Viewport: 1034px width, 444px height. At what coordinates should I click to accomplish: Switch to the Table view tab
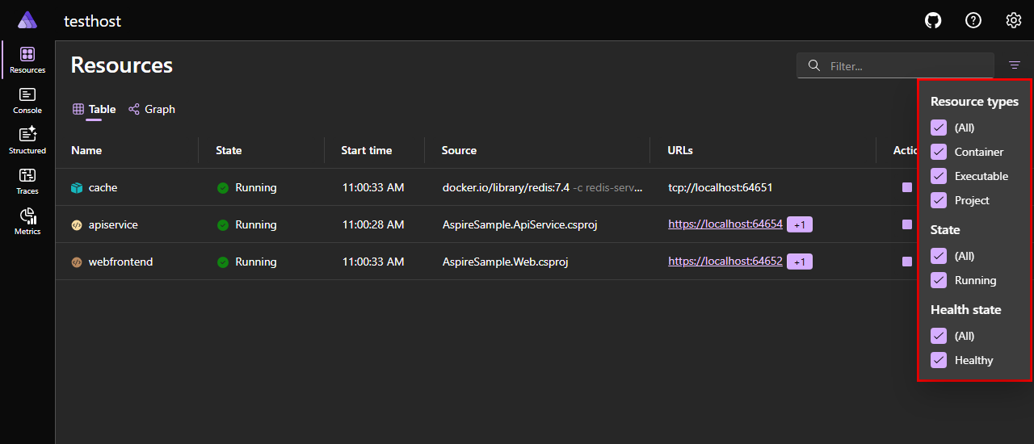pyautogui.click(x=95, y=109)
